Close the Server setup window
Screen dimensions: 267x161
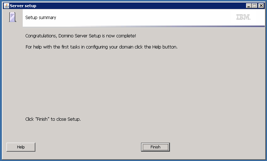(261, 6)
